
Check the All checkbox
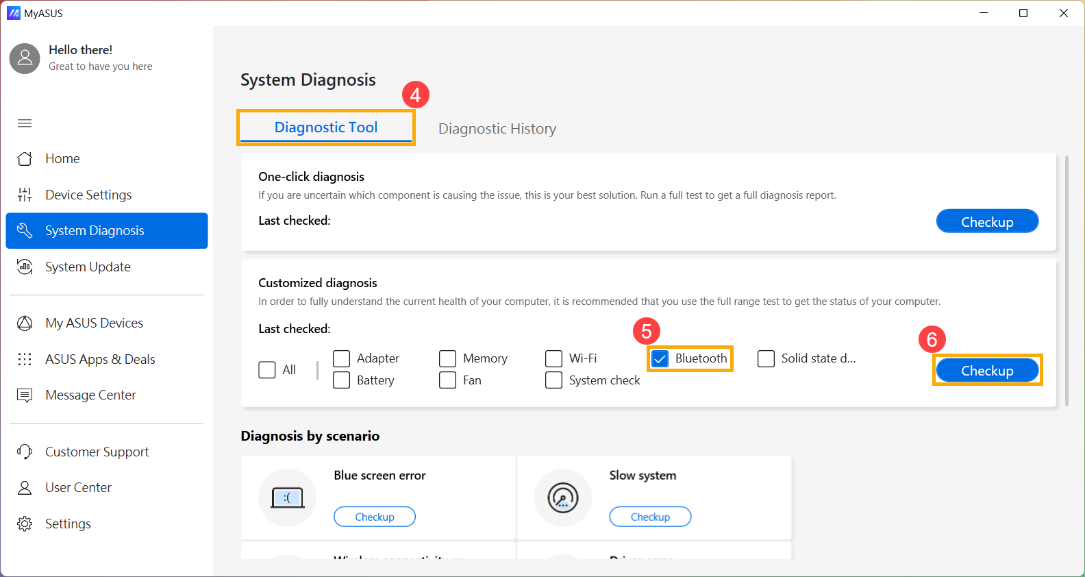point(267,370)
